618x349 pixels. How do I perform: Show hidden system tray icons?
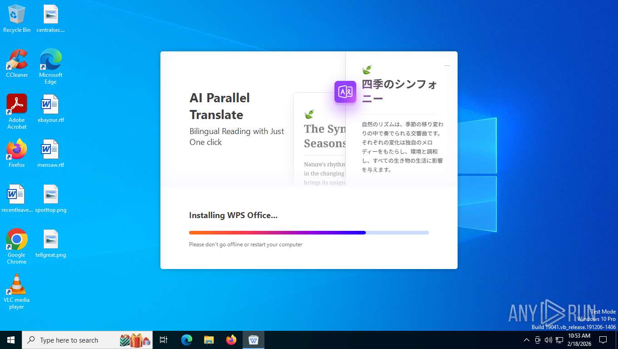[x=527, y=340]
